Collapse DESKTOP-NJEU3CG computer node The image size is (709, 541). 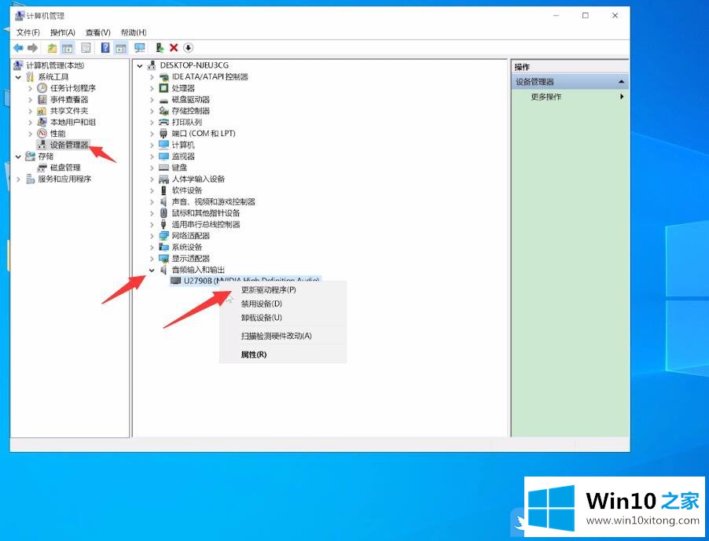pos(140,65)
